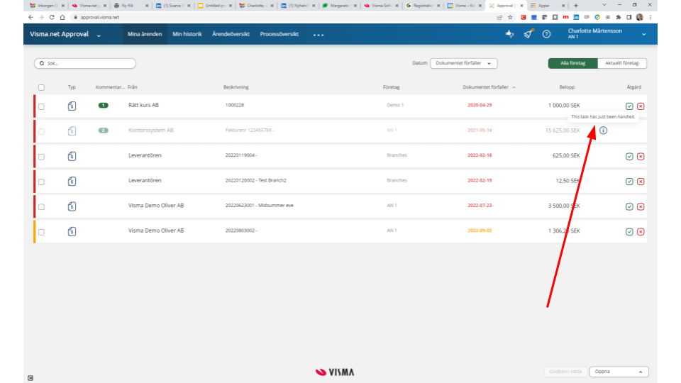Screen dimensions: 681x383
Task: Reload the browser page
Action: [x=52, y=17]
